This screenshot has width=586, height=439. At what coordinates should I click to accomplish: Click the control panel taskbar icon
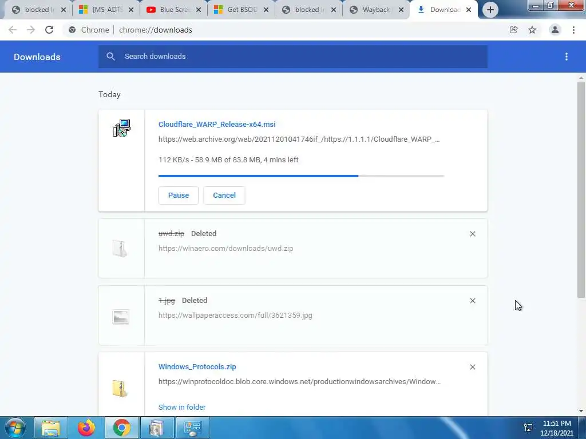pyautogui.click(x=192, y=428)
